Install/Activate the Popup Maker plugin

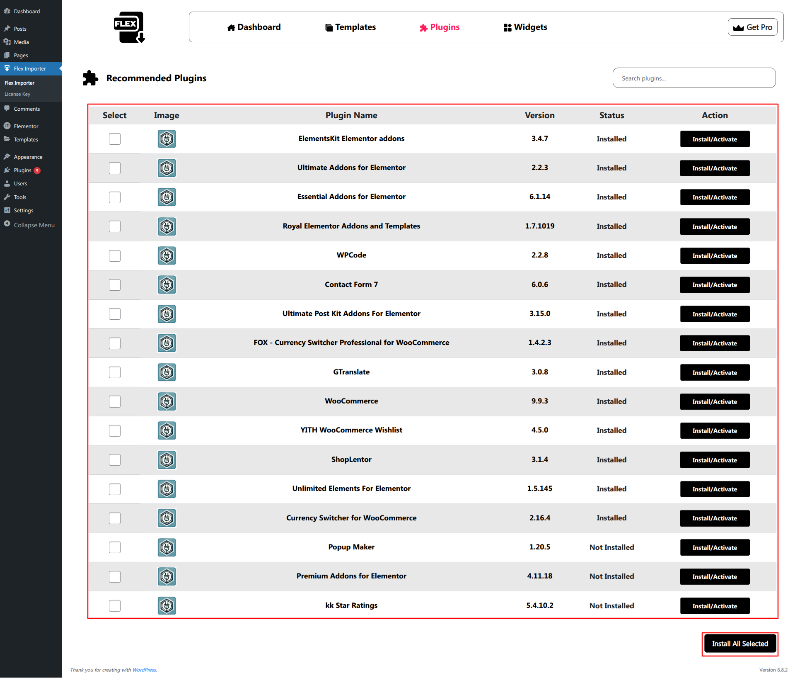pyautogui.click(x=715, y=547)
